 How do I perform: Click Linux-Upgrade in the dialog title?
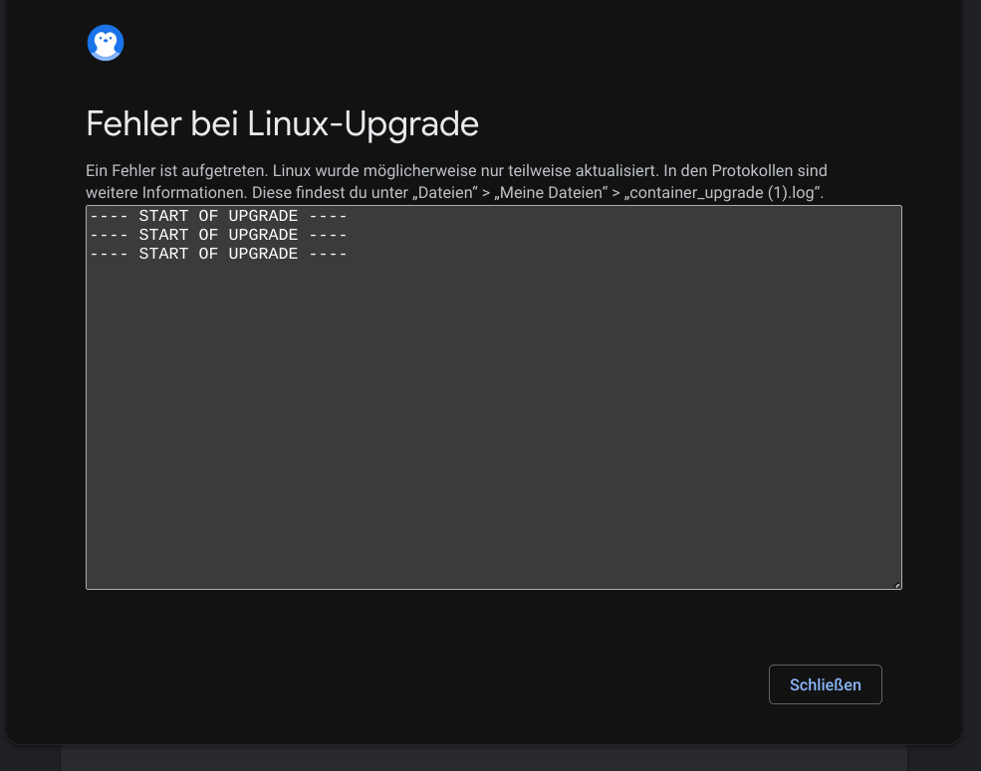[363, 125]
